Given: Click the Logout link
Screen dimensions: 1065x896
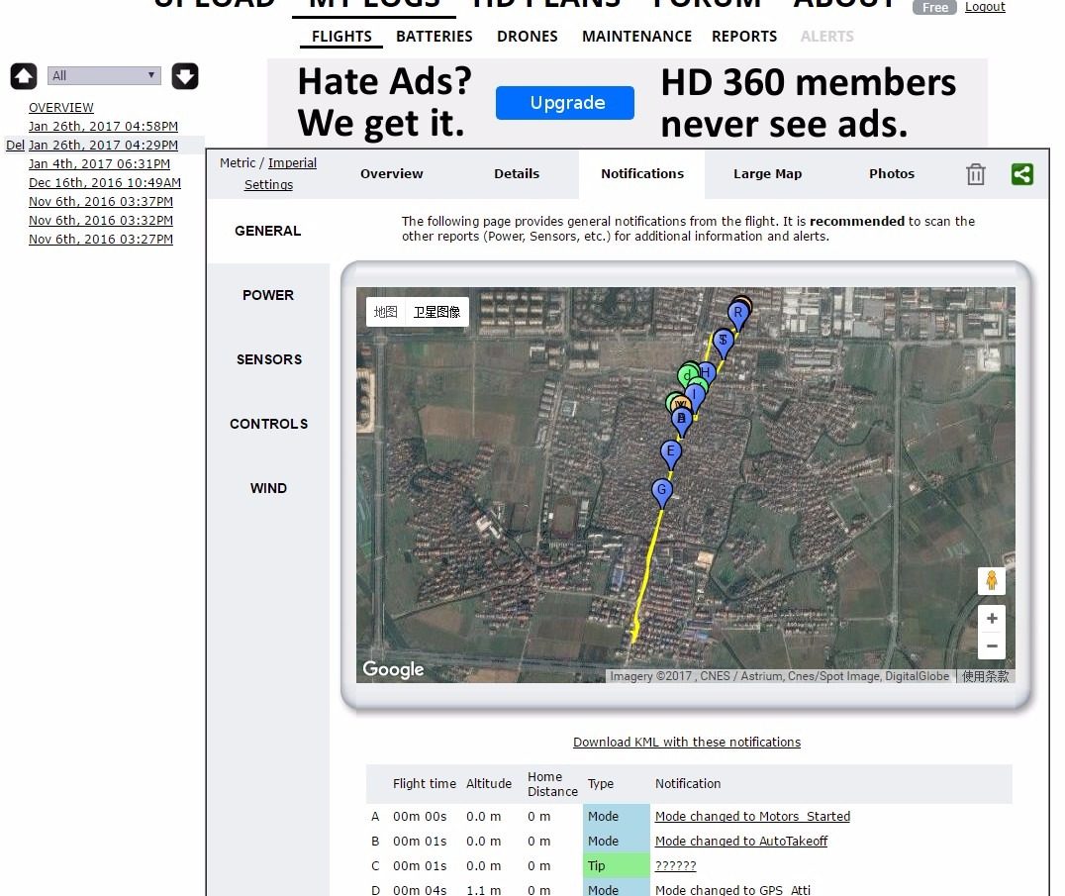Looking at the screenshot, I should coord(985,7).
